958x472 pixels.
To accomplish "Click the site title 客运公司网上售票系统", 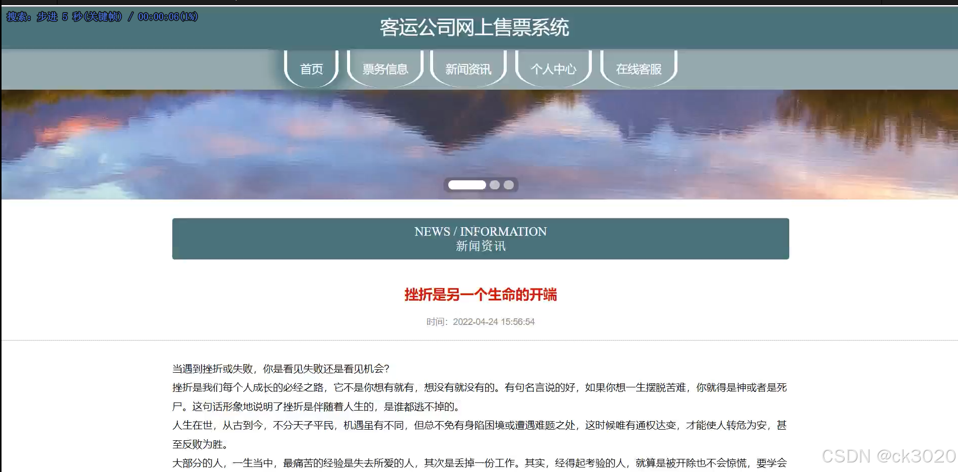I will tap(474, 29).
